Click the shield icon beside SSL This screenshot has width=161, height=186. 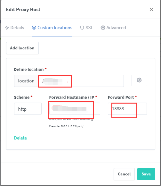click(82, 28)
